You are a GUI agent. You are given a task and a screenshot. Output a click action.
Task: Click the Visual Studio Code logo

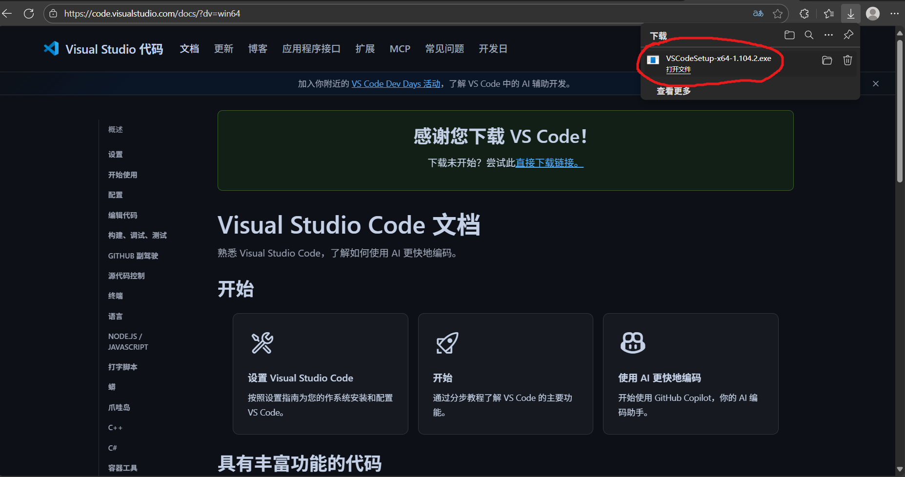(x=51, y=48)
